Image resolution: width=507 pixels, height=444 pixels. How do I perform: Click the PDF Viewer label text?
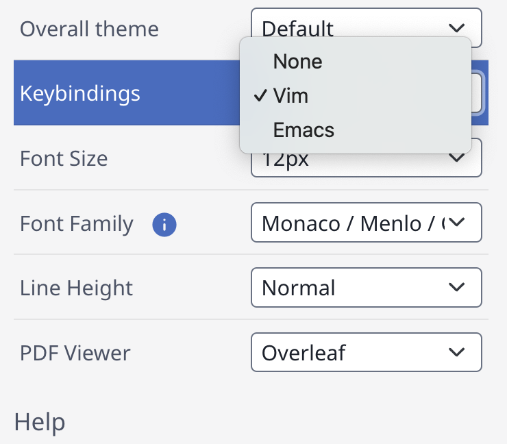pos(75,353)
